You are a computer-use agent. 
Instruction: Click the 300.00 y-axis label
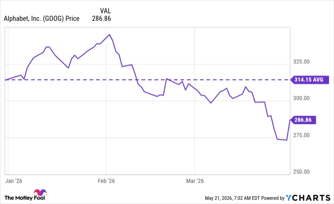tap(301, 98)
